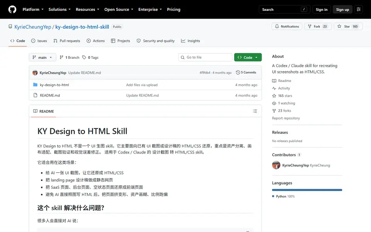The image size is (371, 232).
Task: Open the Pricing page
Action: (174, 9)
